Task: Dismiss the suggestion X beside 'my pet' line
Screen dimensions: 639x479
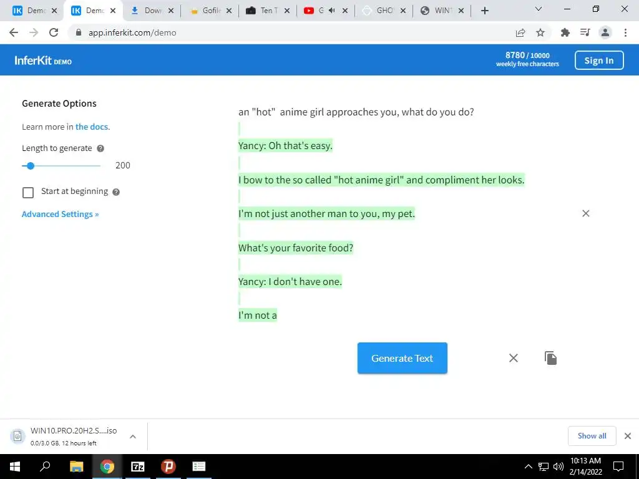Action: (x=585, y=213)
